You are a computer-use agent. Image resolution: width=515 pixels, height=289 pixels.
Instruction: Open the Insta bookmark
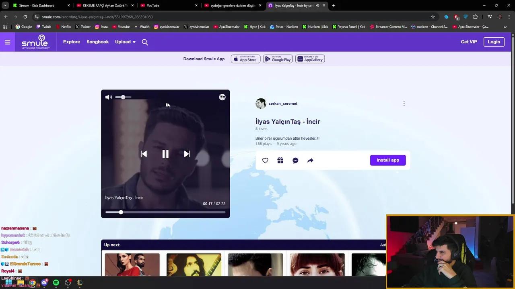101,27
